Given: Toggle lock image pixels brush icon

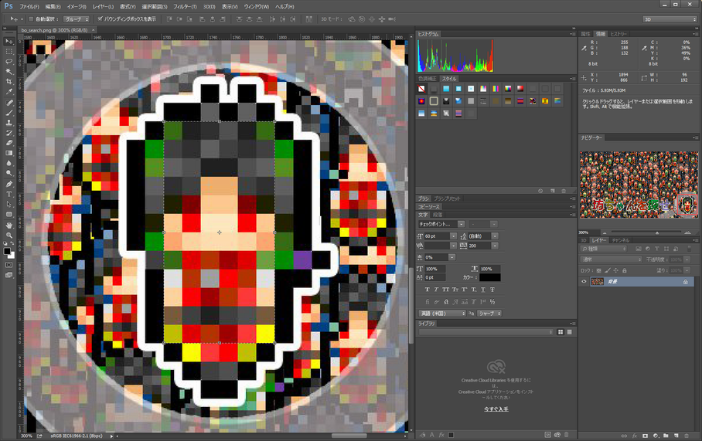Looking at the screenshot, I should (x=608, y=270).
